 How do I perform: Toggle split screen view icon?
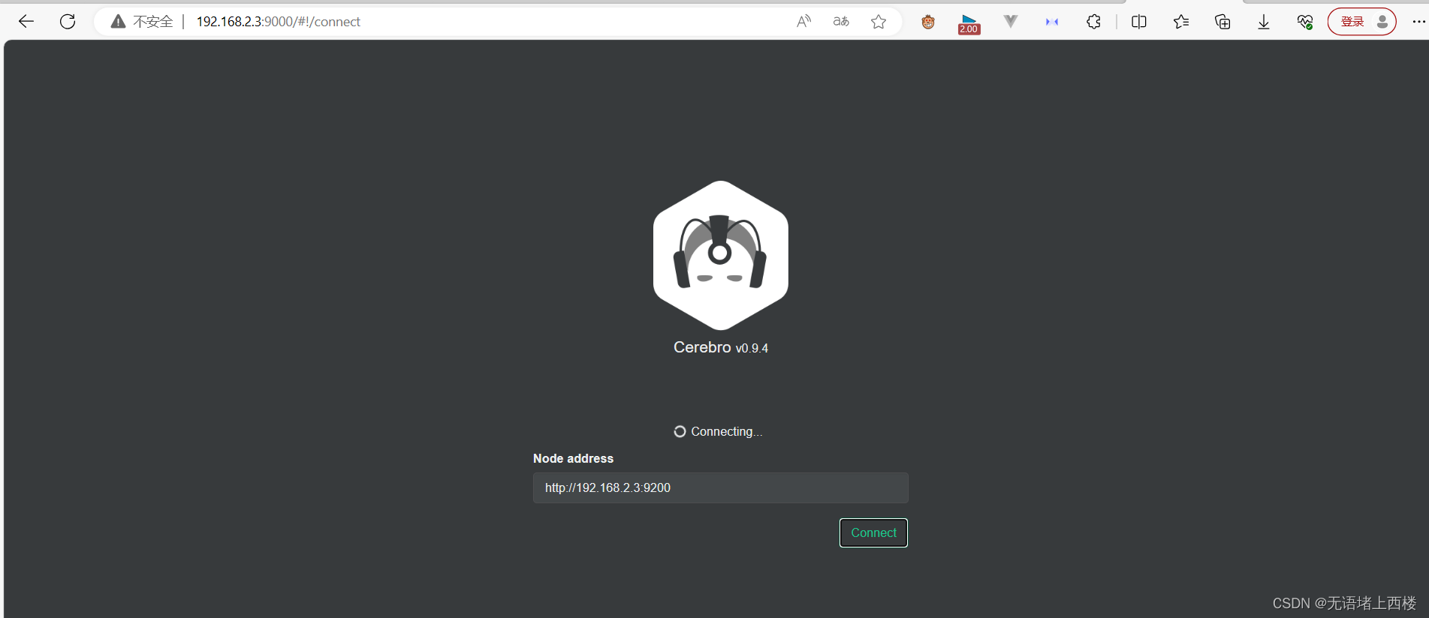pyautogui.click(x=1139, y=22)
